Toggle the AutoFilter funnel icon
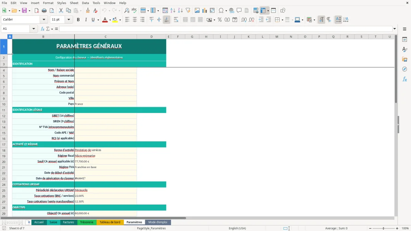 click(x=188, y=11)
